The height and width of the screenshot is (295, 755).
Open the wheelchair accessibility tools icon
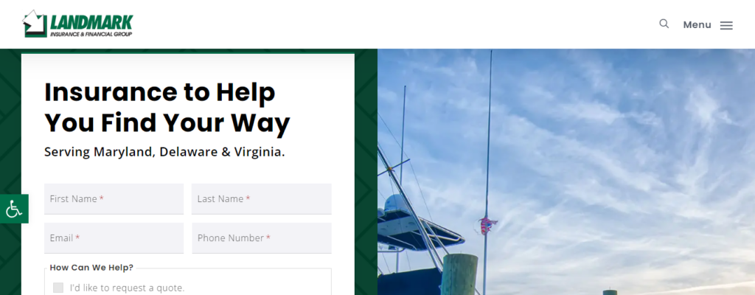[14, 209]
